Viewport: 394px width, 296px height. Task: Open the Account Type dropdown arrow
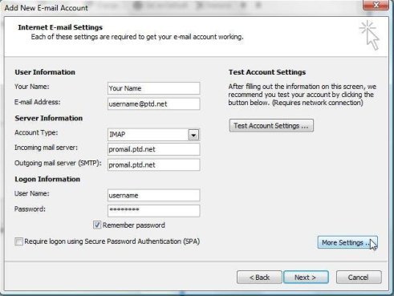point(193,135)
